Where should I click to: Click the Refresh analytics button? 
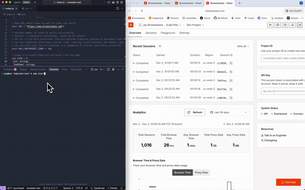click(195, 112)
